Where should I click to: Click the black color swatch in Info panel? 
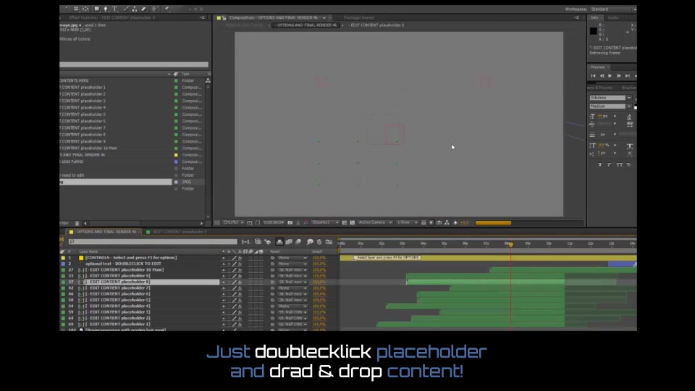(594, 31)
